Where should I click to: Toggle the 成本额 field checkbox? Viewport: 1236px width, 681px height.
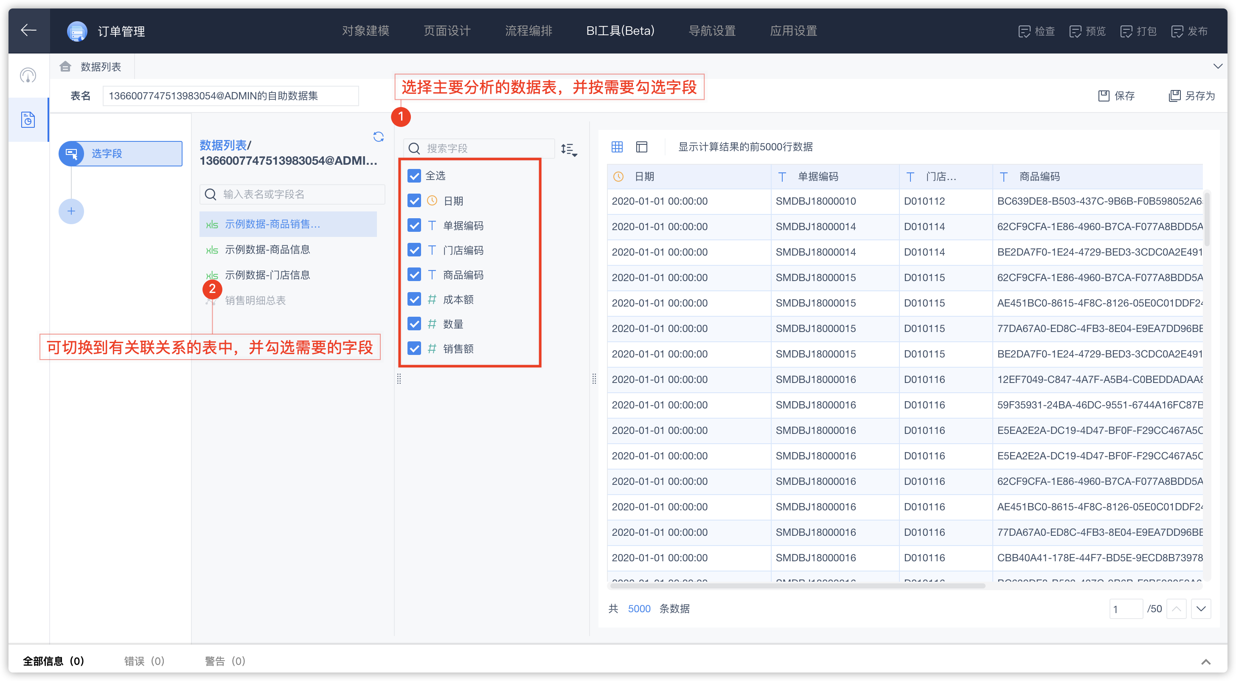(414, 299)
